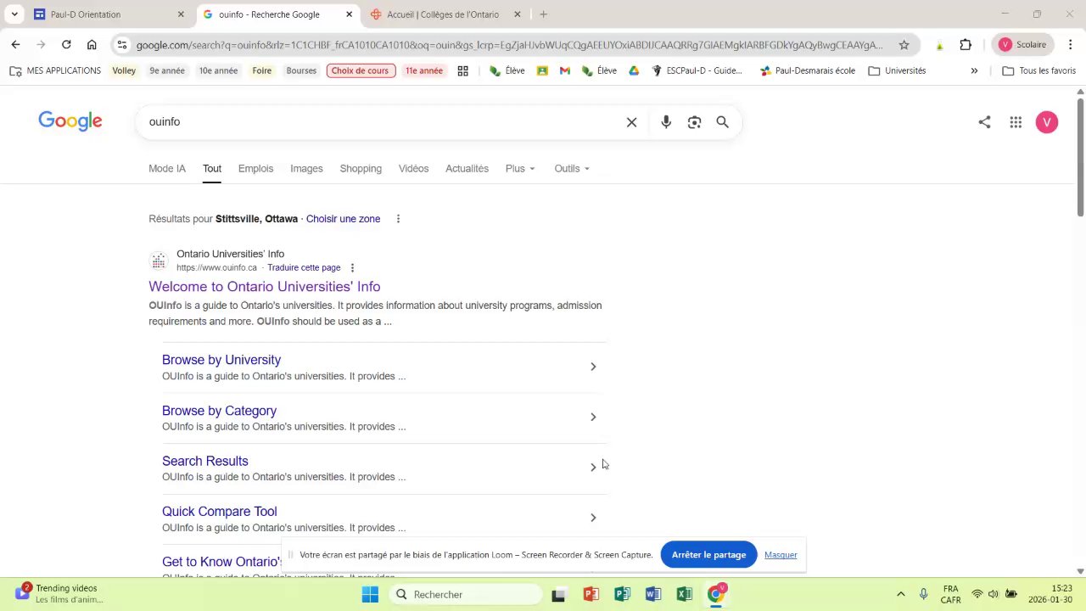The width and height of the screenshot is (1086, 611).
Task: Open the Google account avatar V
Action: [1047, 122]
